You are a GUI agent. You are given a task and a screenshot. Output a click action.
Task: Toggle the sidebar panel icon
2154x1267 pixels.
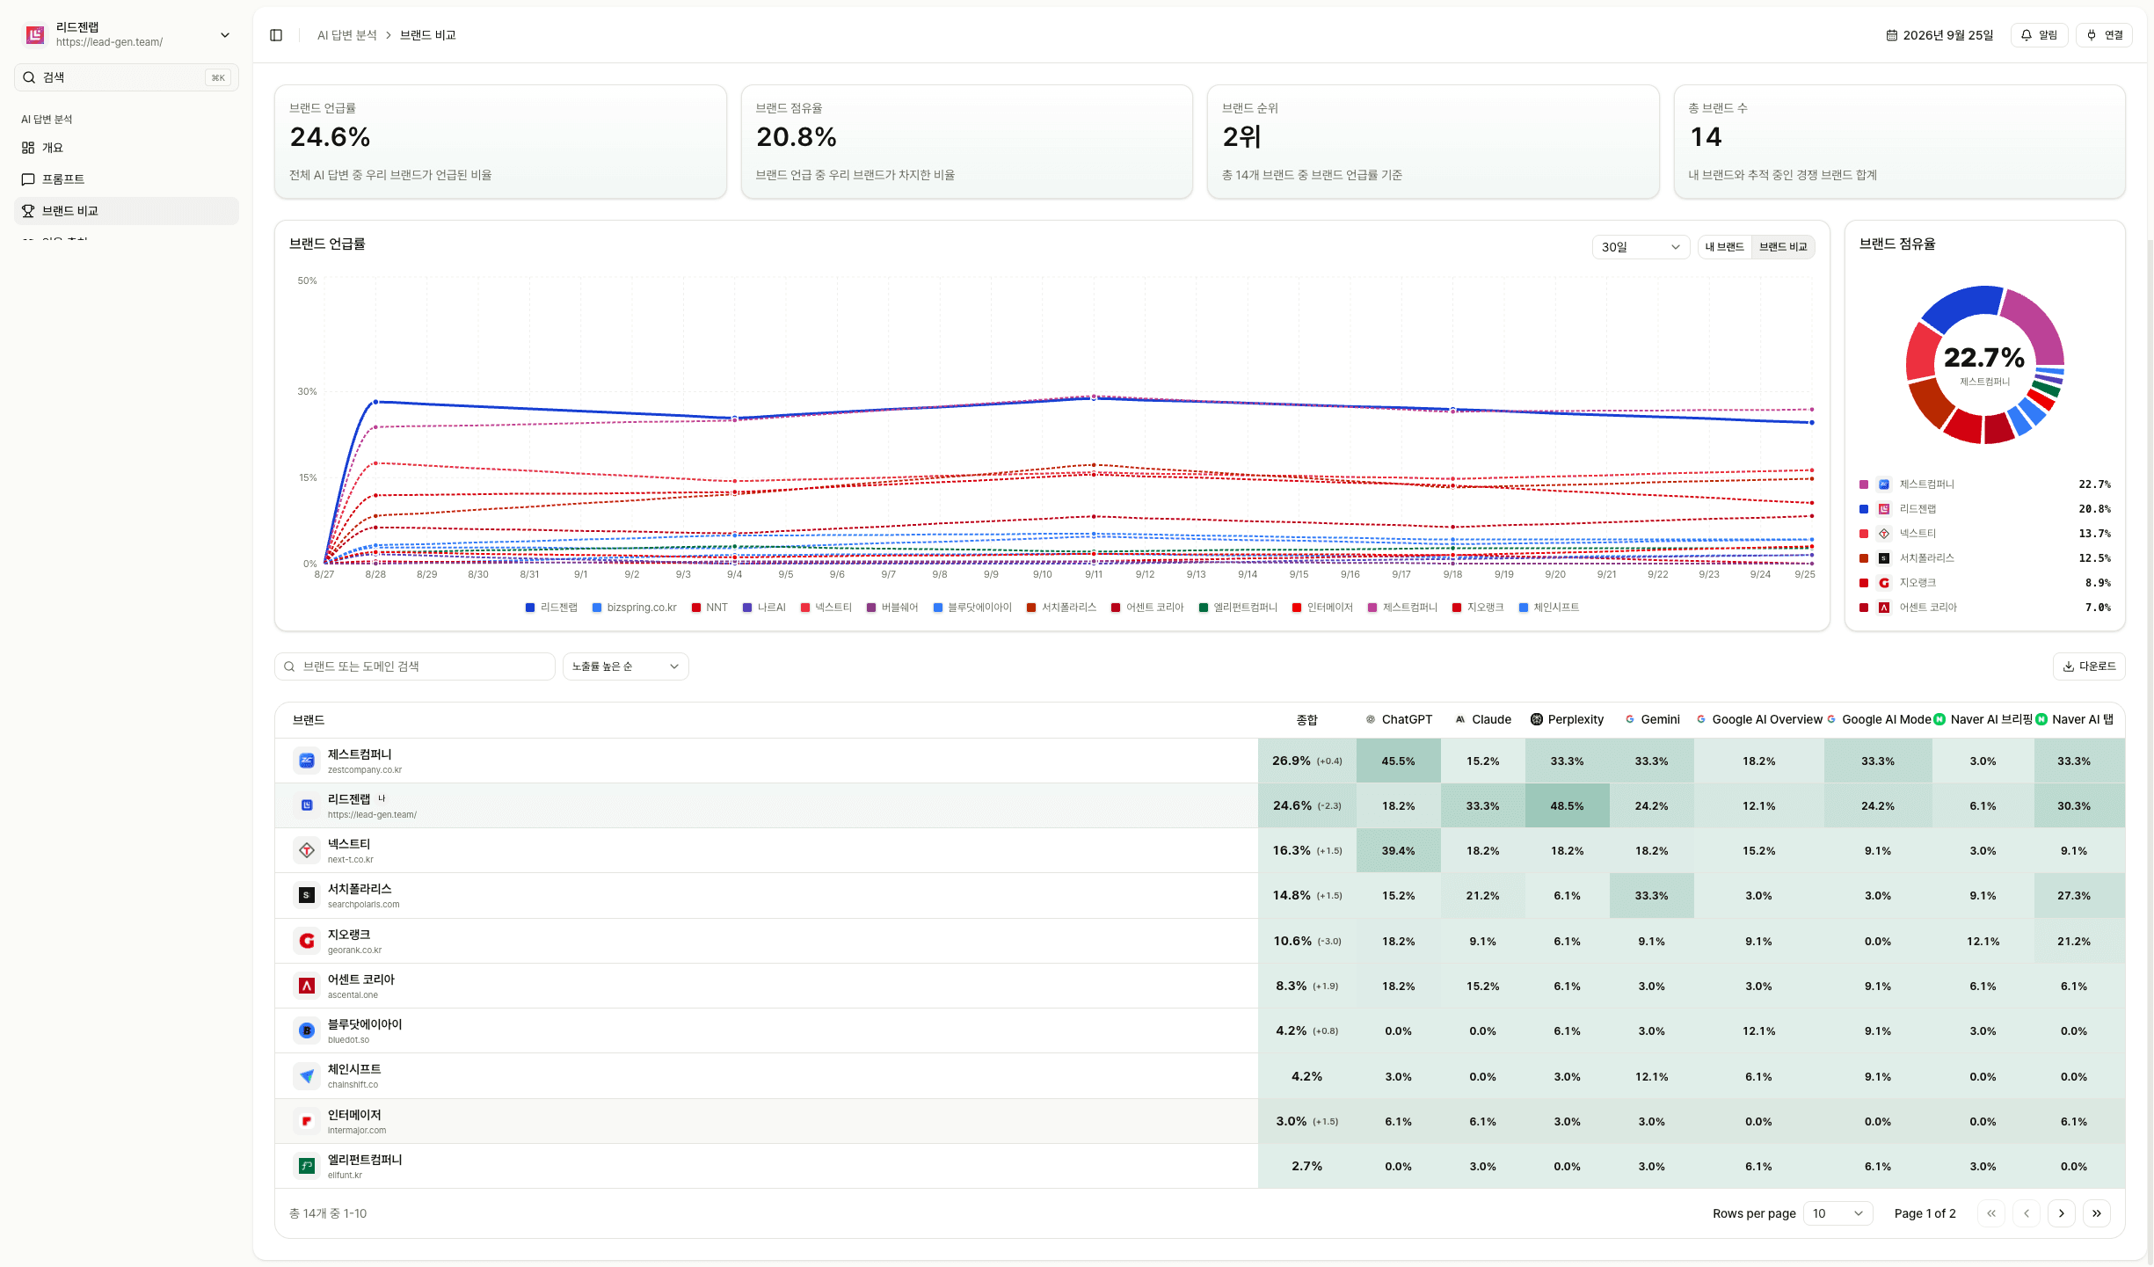[x=276, y=35]
